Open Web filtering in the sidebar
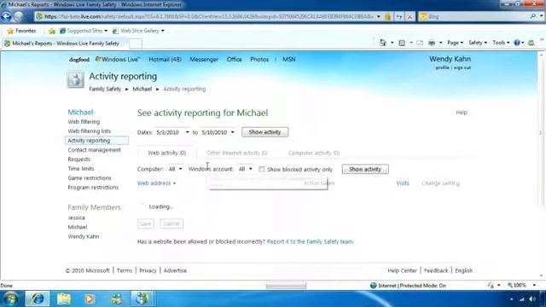 tap(84, 122)
